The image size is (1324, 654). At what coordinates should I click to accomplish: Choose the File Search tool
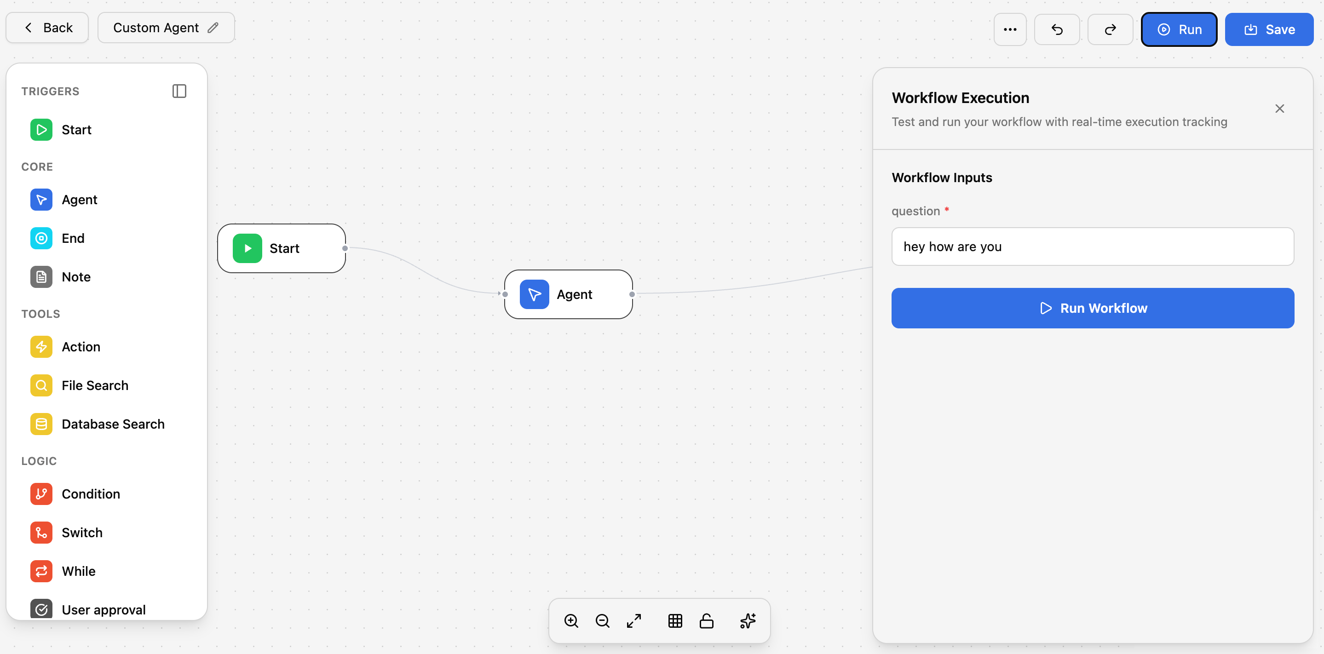click(95, 385)
